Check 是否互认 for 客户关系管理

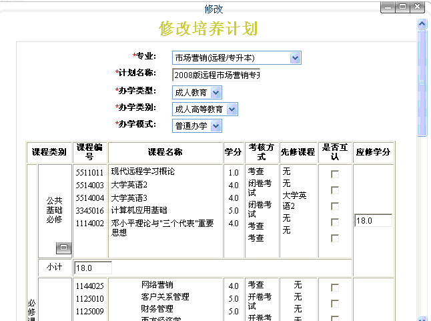tap(335, 304)
